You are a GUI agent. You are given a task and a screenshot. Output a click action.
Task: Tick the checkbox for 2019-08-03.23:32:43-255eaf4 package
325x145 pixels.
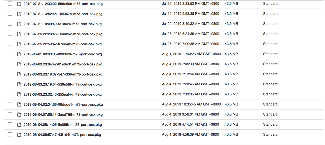click(x=10, y=94)
